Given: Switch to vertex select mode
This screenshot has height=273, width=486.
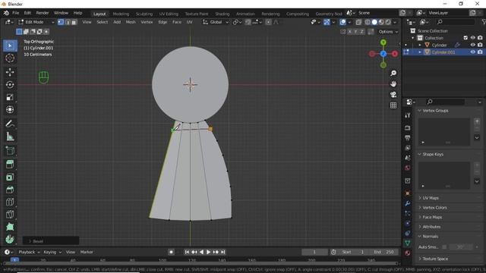Looking at the screenshot, I should (61, 22).
